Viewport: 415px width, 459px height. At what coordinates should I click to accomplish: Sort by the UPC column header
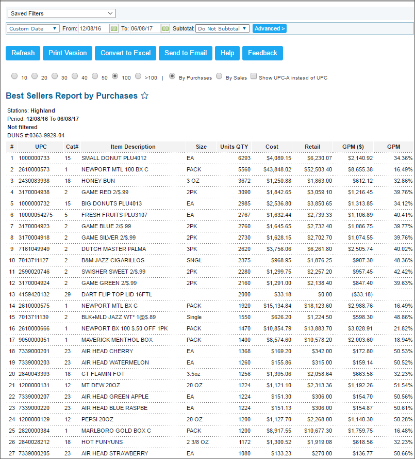pos(41,147)
